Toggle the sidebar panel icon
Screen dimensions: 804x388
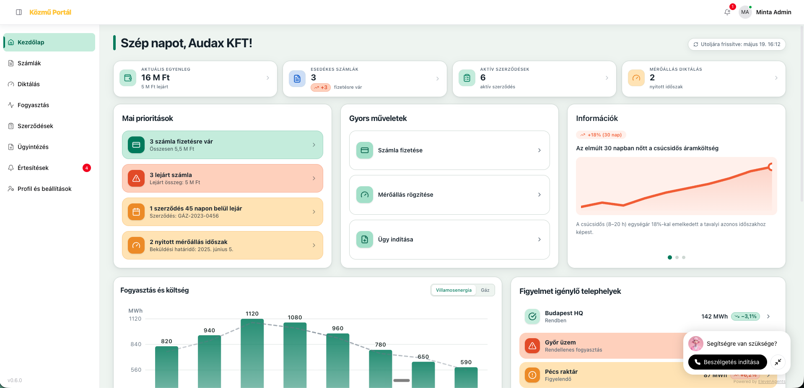tap(19, 12)
